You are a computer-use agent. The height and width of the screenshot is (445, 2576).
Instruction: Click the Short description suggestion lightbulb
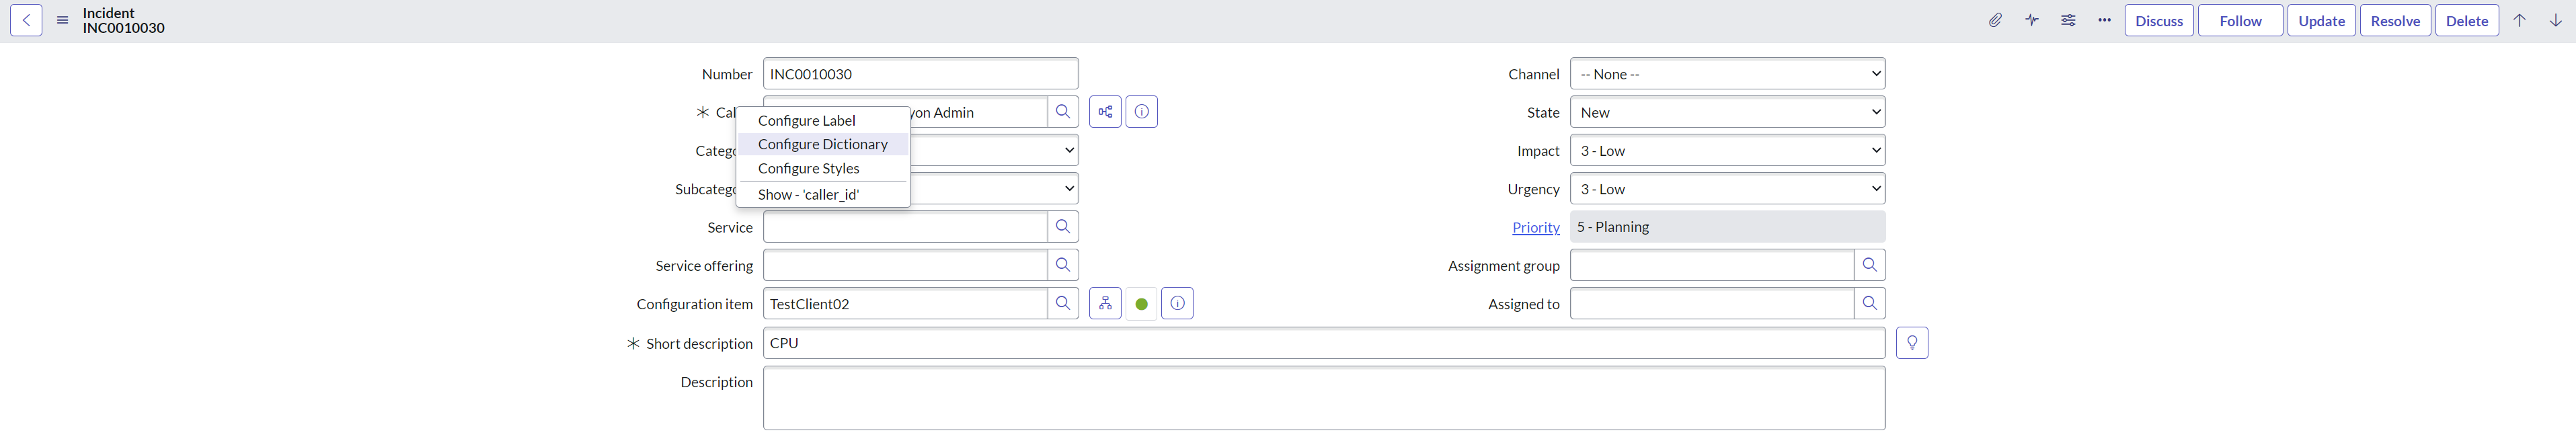[x=1912, y=343]
